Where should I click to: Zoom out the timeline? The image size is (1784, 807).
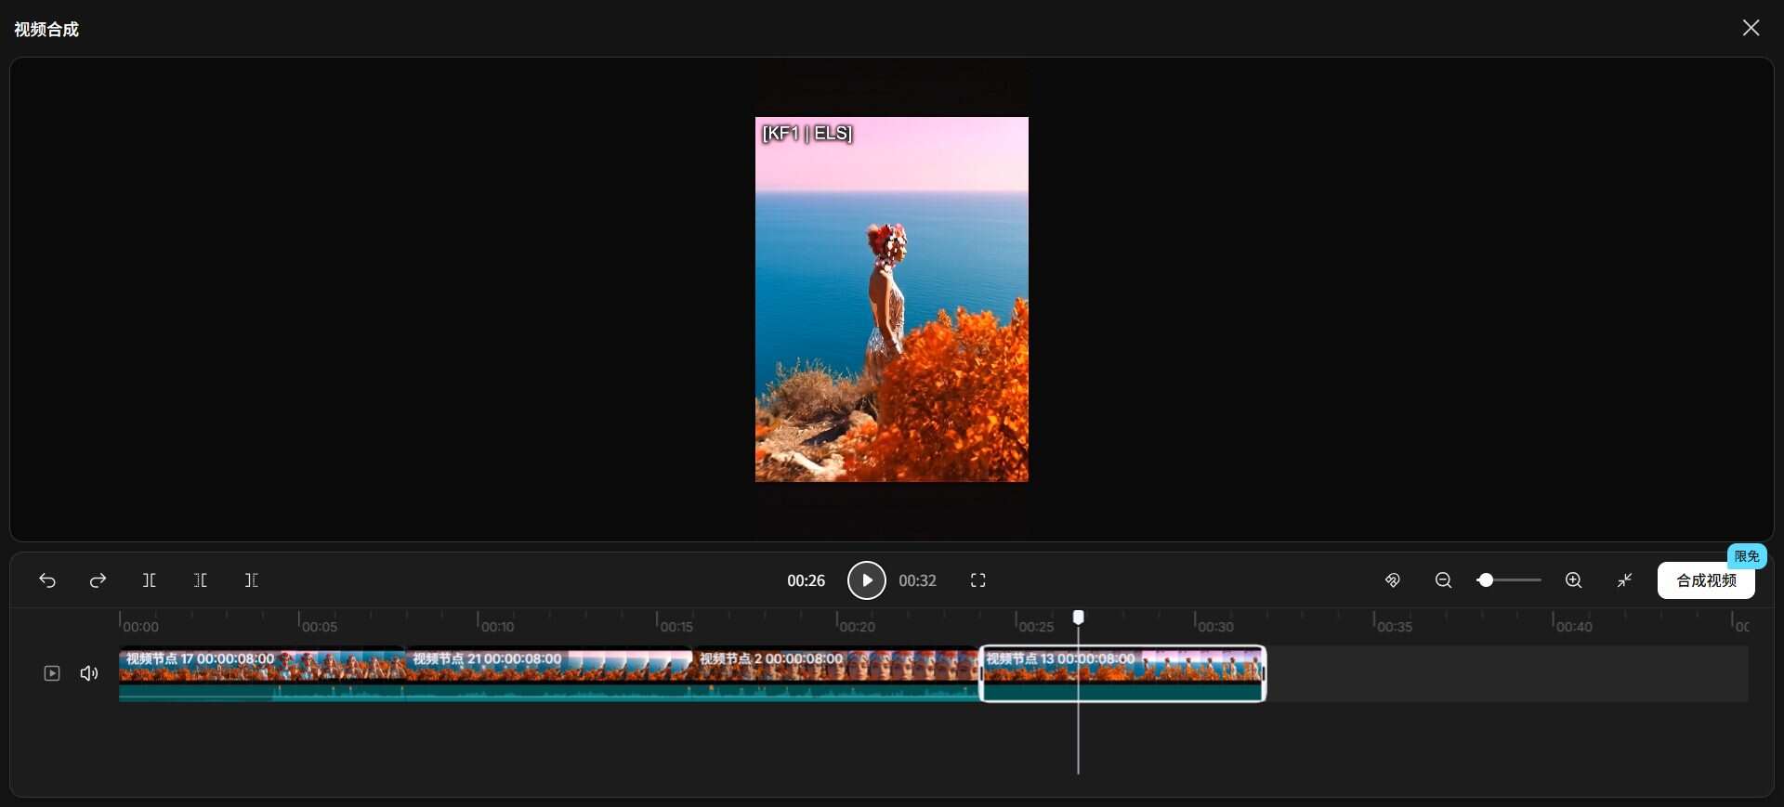(1443, 580)
